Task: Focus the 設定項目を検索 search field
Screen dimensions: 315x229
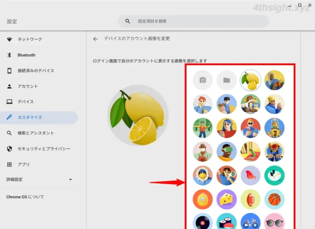Action: point(193,21)
